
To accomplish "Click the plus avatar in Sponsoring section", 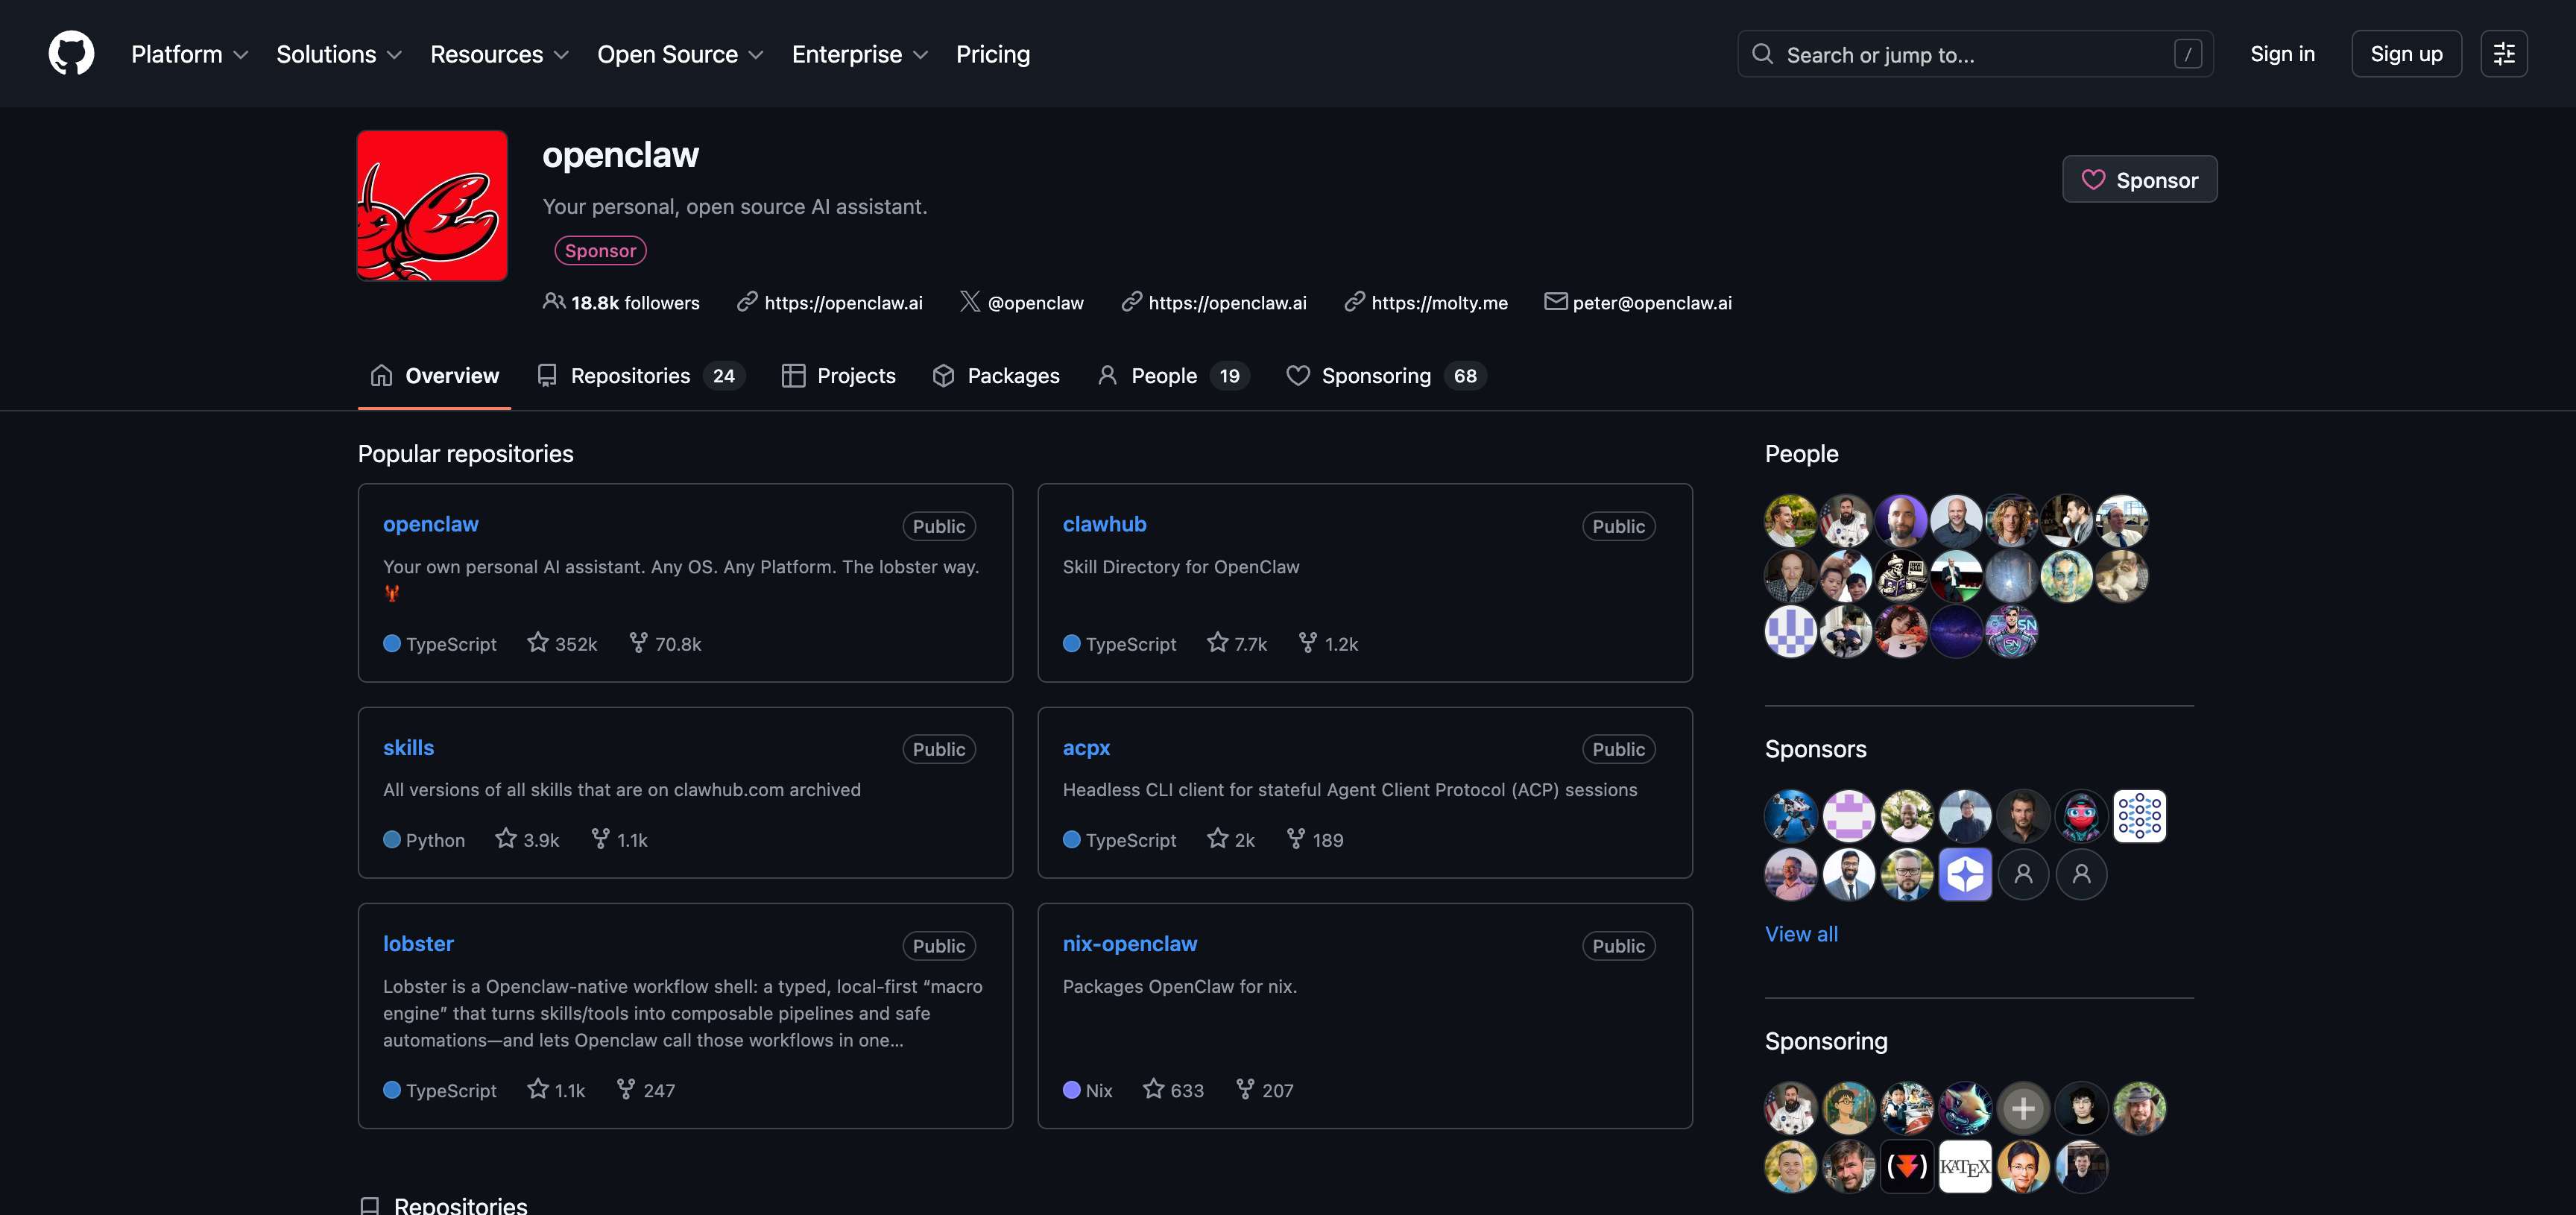I will pyautogui.click(x=2023, y=1107).
